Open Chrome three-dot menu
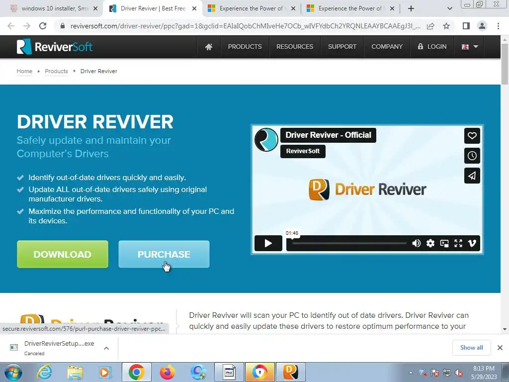 [498, 26]
